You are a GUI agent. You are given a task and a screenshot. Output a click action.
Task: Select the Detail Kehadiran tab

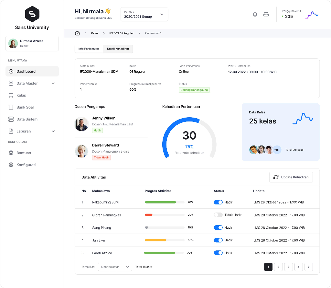pyautogui.click(x=118, y=49)
